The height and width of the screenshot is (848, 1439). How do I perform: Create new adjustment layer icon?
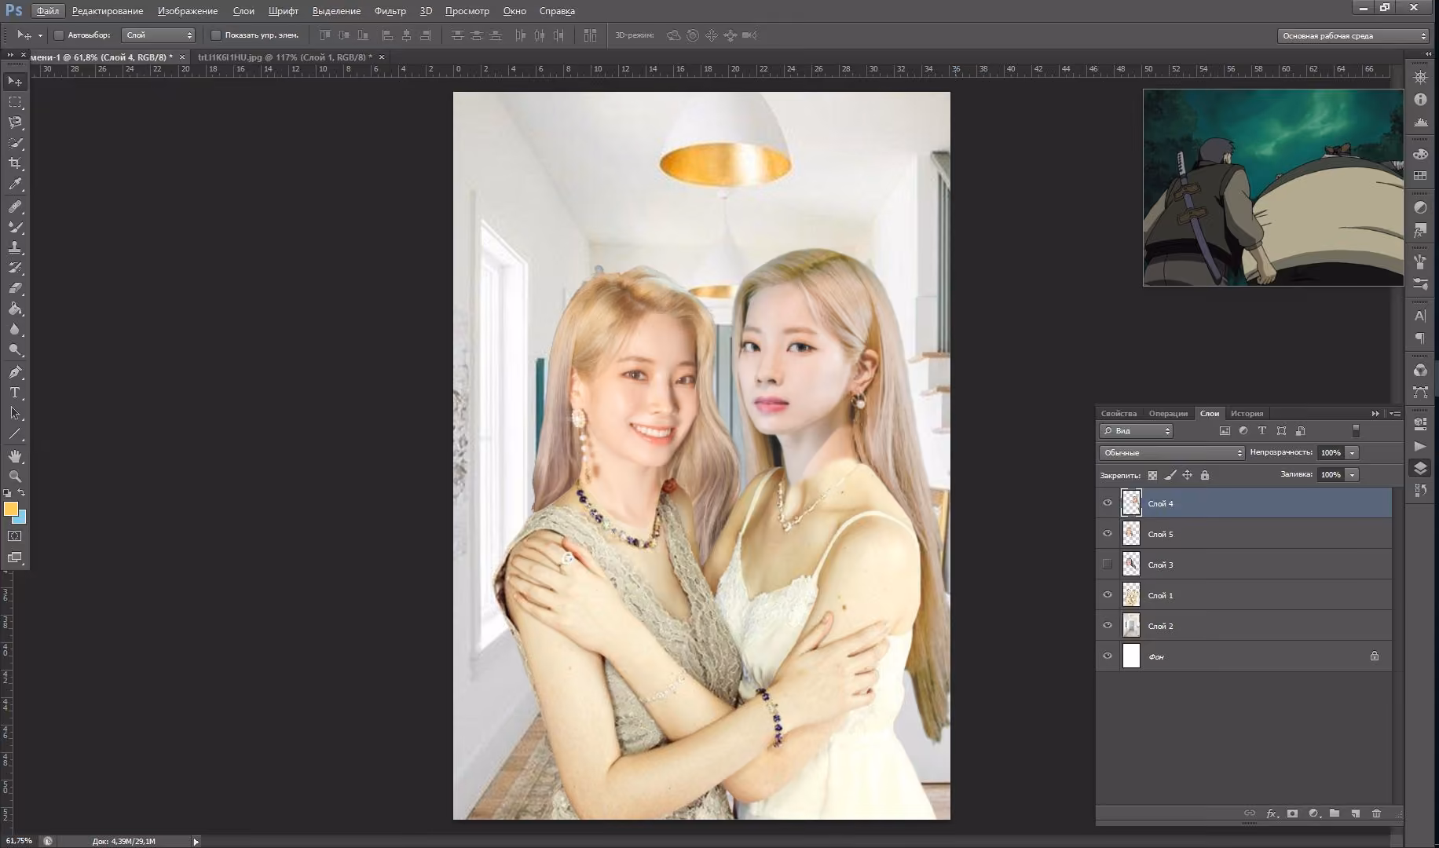coord(1313,813)
